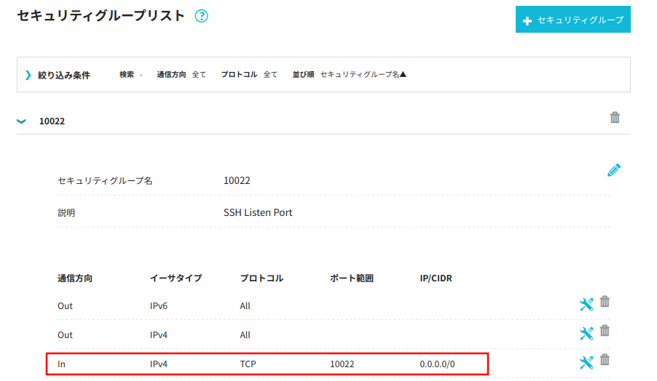Edit the In TCP 10022 rule
The image size is (657, 381).
tap(586, 362)
